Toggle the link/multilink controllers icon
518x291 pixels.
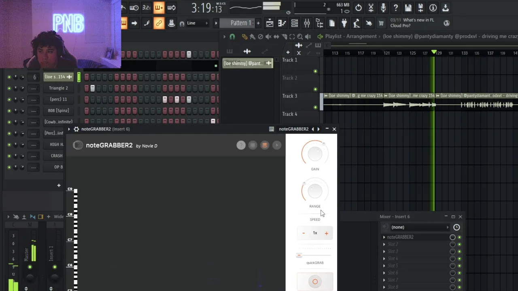coord(159,23)
